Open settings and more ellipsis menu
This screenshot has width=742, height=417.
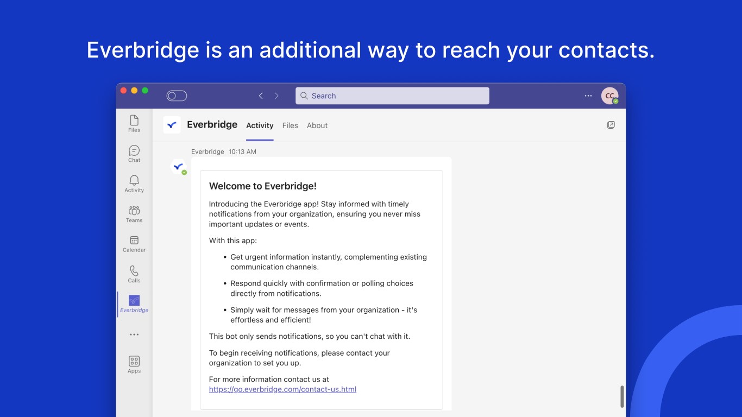pos(588,96)
